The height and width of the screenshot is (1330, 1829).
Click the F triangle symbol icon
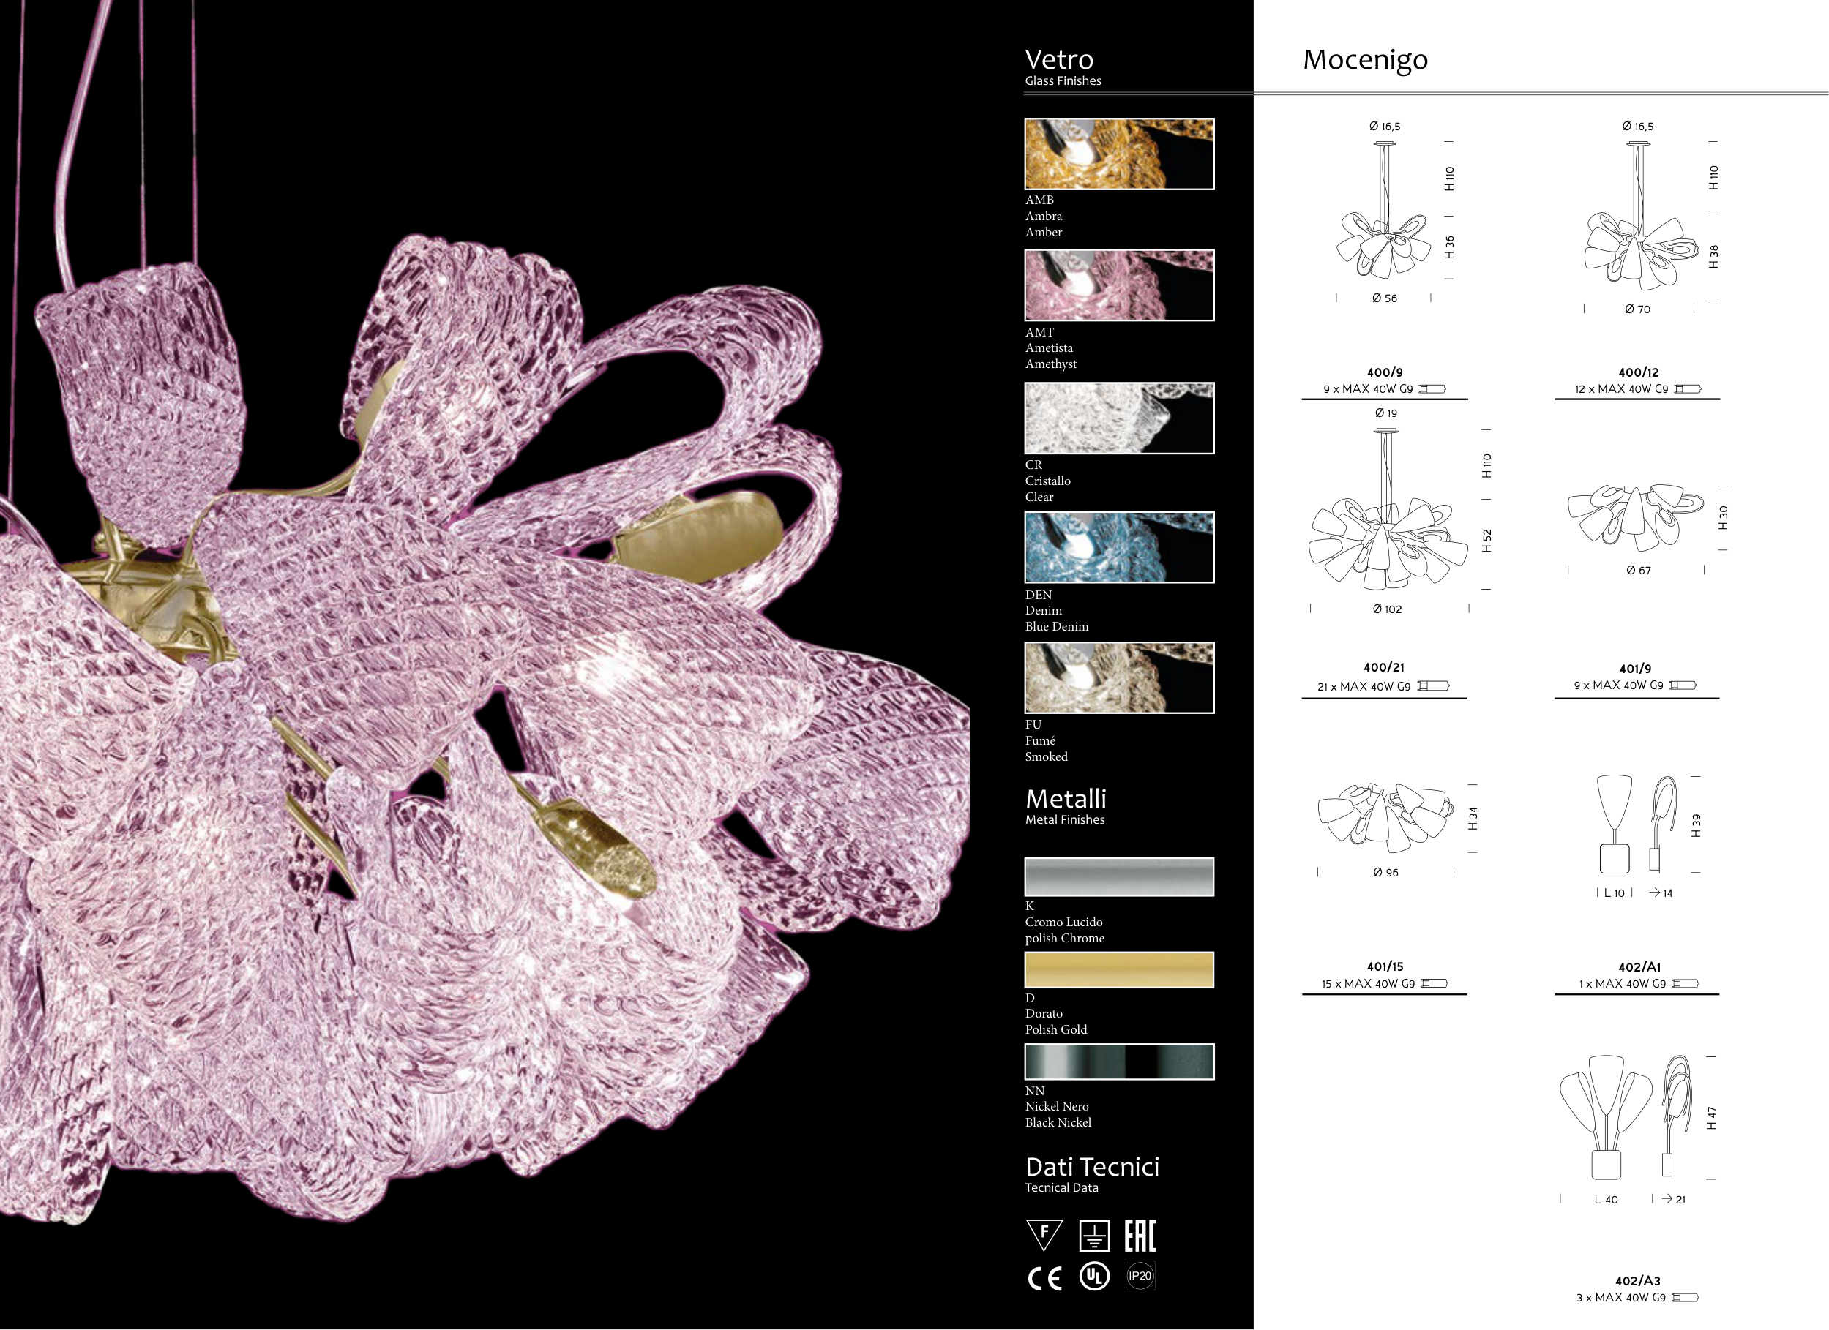[1044, 1235]
